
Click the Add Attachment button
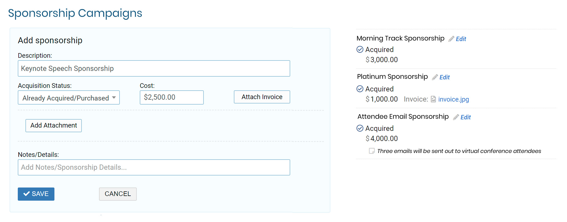pos(54,125)
